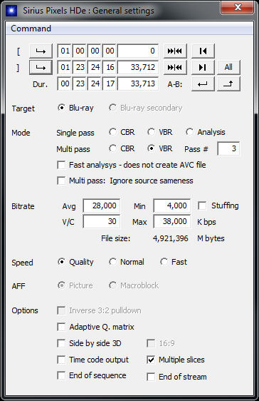Toggle the Stuffing checkbox
The image size is (259, 401).
tap(202, 205)
